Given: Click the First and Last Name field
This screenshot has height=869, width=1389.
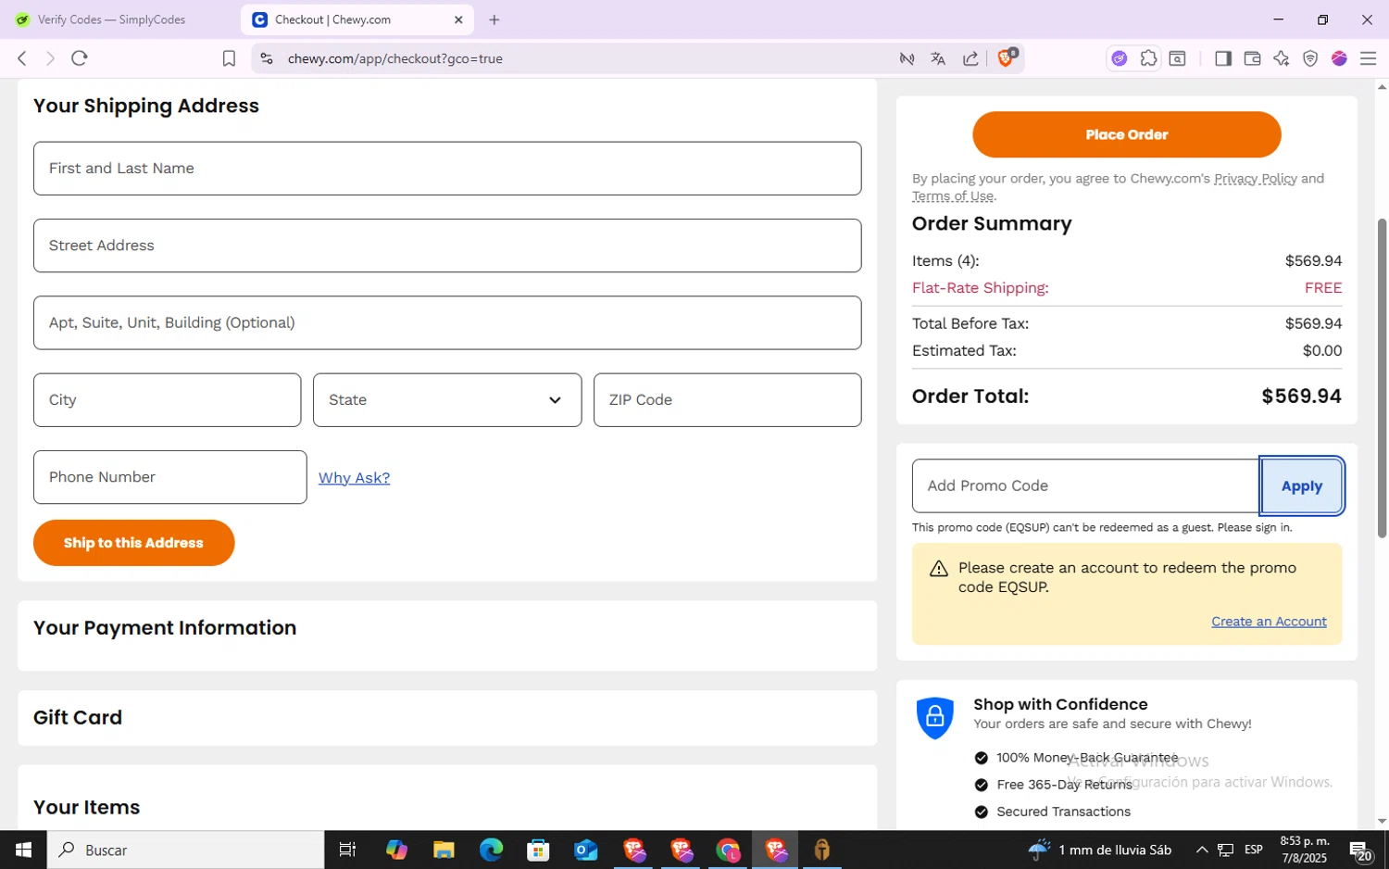Looking at the screenshot, I should 447,169.
